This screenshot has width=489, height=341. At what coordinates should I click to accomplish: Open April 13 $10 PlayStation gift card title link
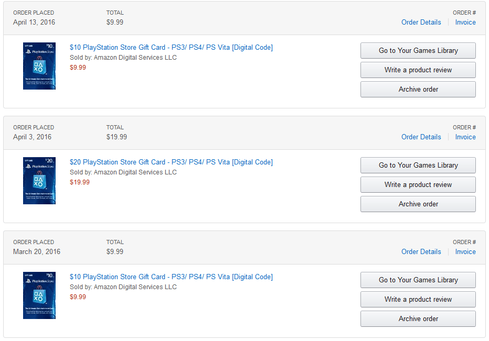point(171,48)
